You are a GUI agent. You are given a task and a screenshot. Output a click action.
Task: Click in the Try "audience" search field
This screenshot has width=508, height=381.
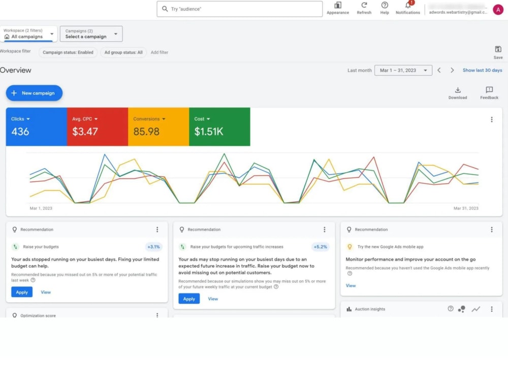click(240, 9)
